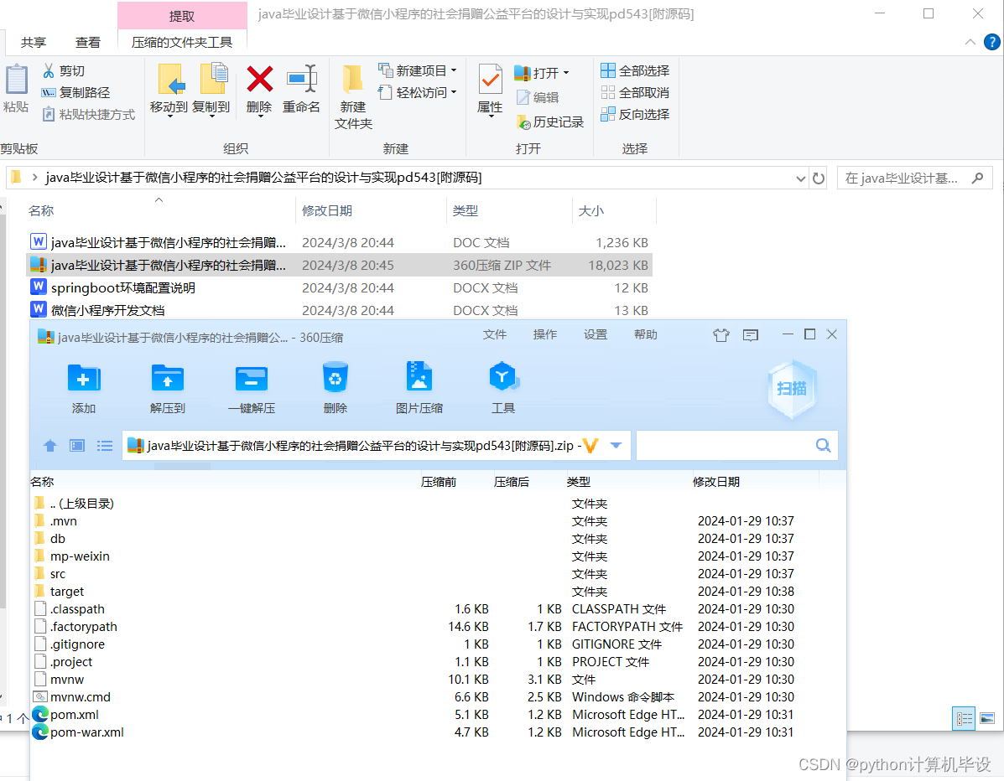Expand the 360压缩 path dropdown arrow
The image size is (1004, 781).
click(x=616, y=445)
